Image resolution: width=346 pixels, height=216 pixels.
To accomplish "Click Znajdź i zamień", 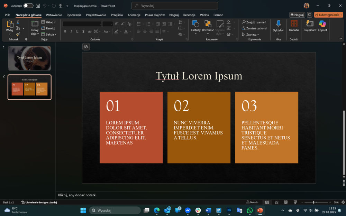I will click(254, 22).
